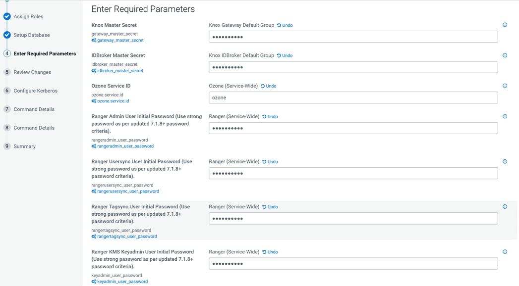The width and height of the screenshot is (519, 286).
Task: Select Enter Required Parameters step
Action: coord(45,53)
